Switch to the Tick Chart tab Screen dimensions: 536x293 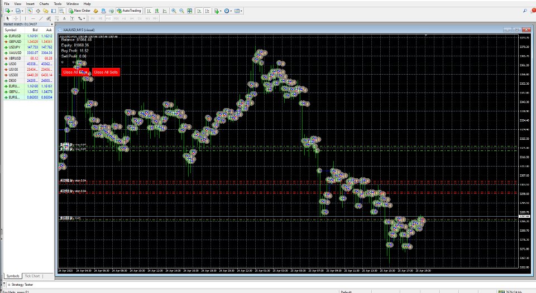coord(32,276)
